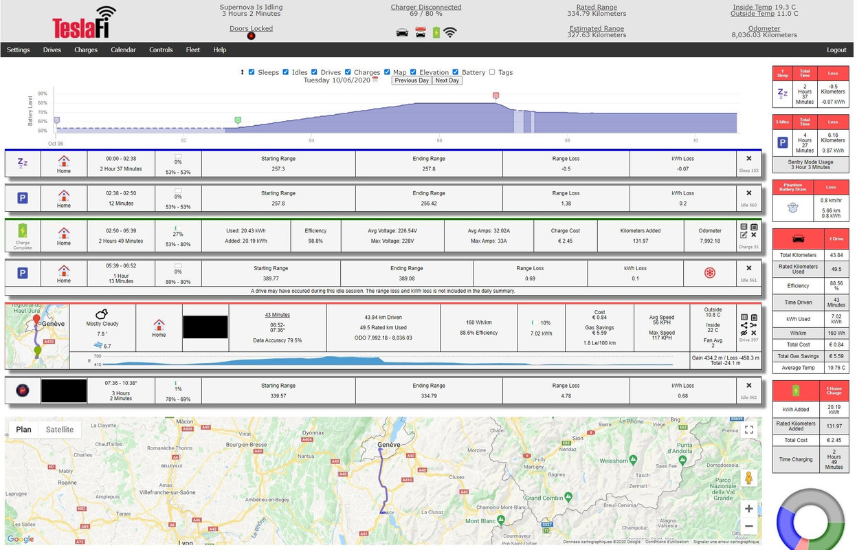
Task: Open the date picker calendar icon
Action: click(375, 80)
